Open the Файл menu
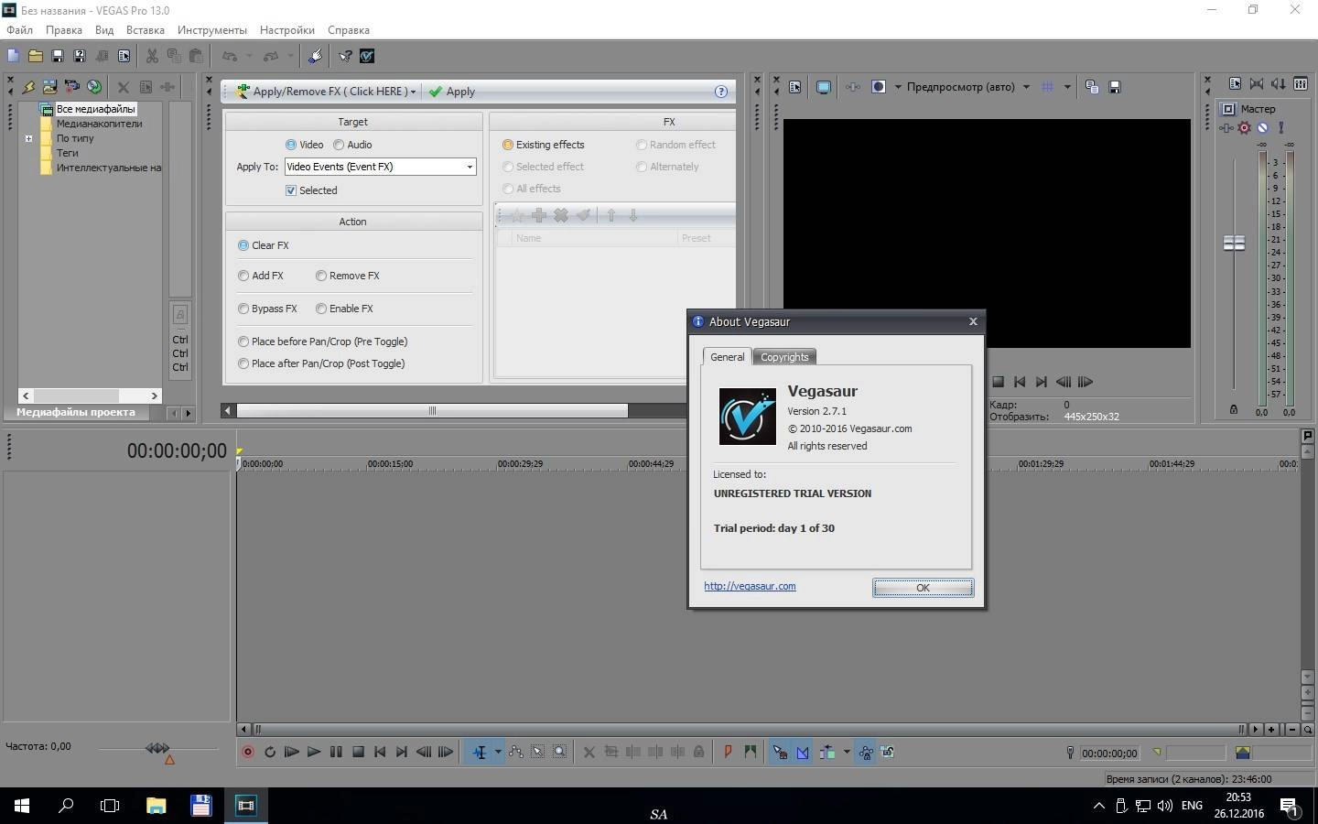This screenshot has width=1318, height=824. pyautogui.click(x=19, y=30)
